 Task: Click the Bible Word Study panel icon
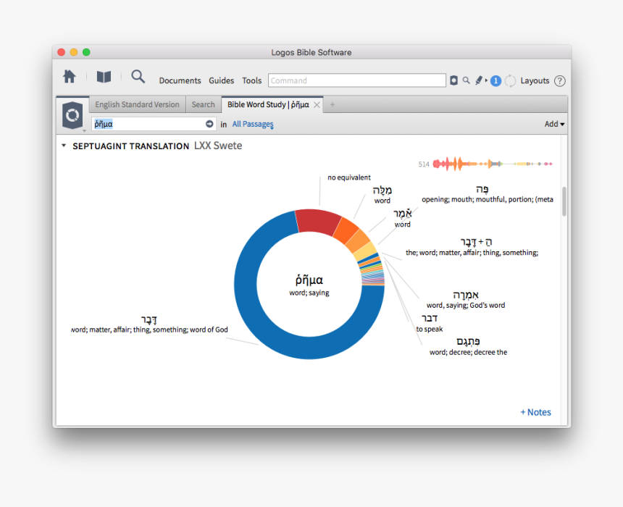coord(72,115)
